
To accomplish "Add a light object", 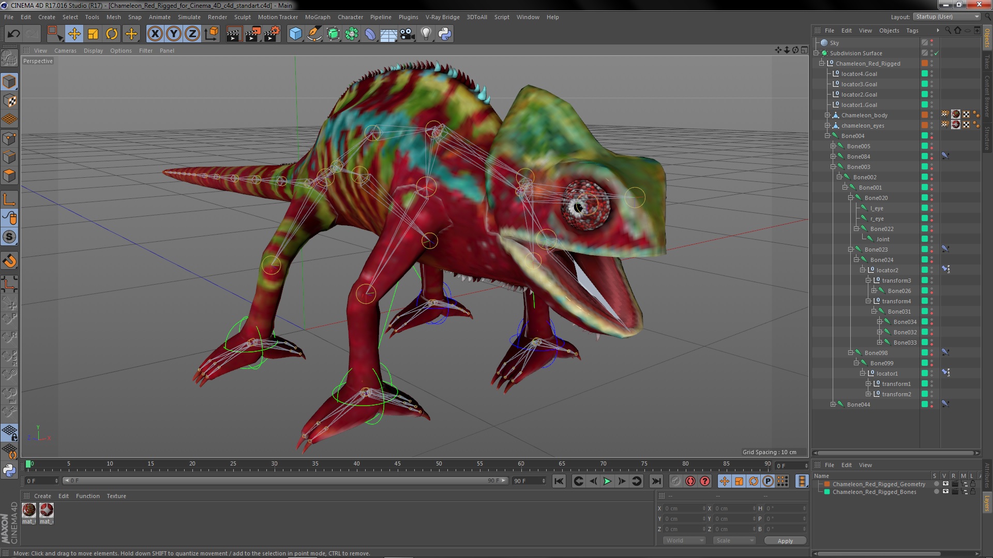I will (x=426, y=34).
